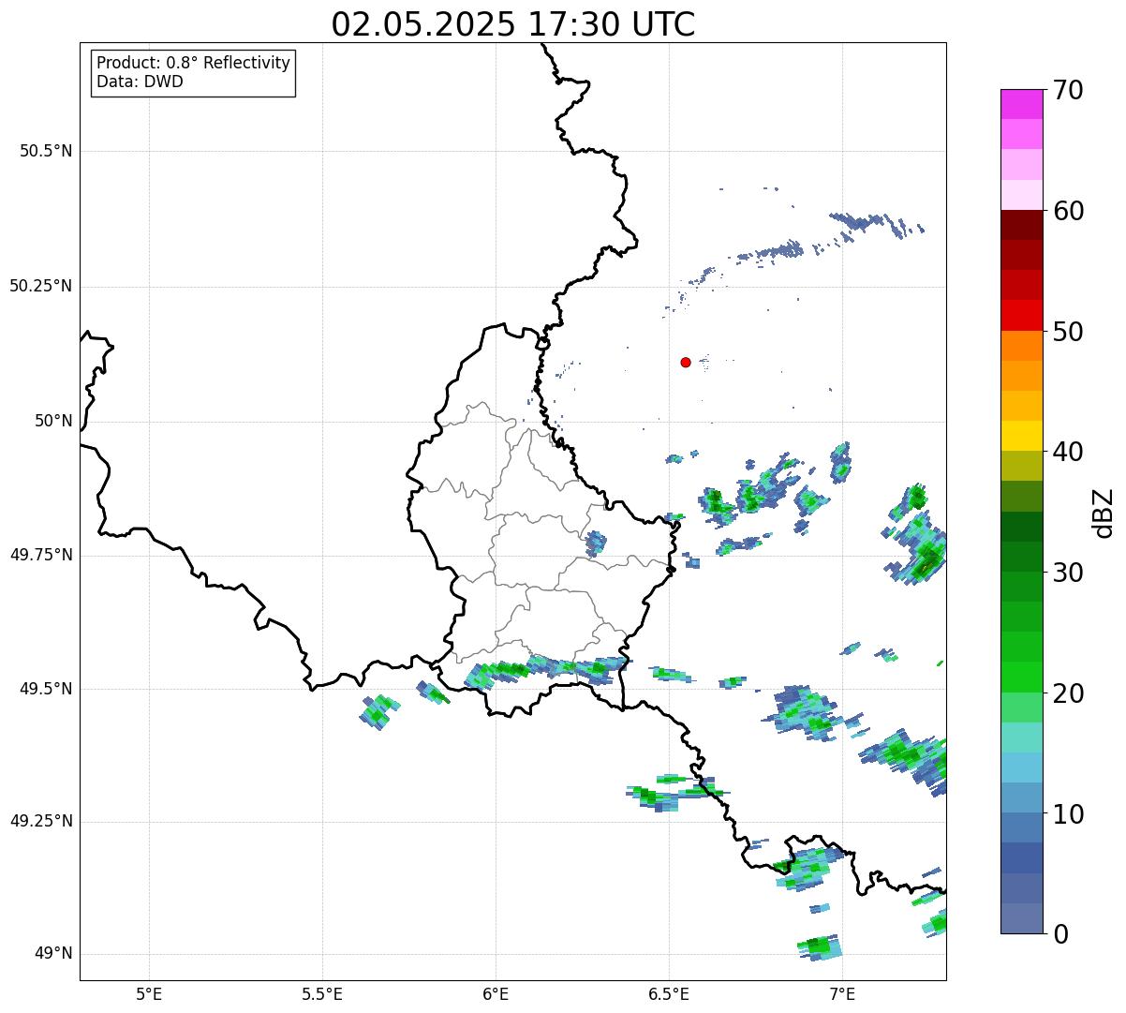The height and width of the screenshot is (1013, 1126).
Task: Click the 49.5°N latitude label
Action: (46, 689)
